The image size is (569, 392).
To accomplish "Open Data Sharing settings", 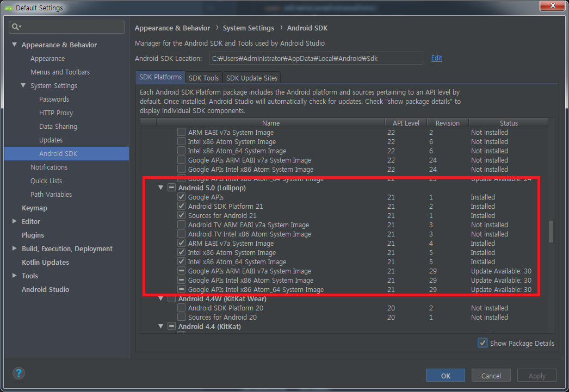I will point(58,127).
